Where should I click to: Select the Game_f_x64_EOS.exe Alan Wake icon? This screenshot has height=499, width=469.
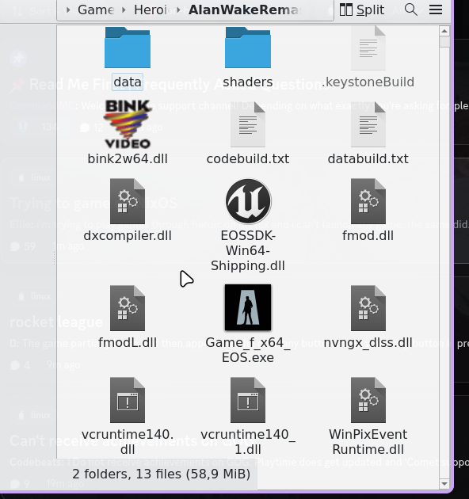(248, 307)
